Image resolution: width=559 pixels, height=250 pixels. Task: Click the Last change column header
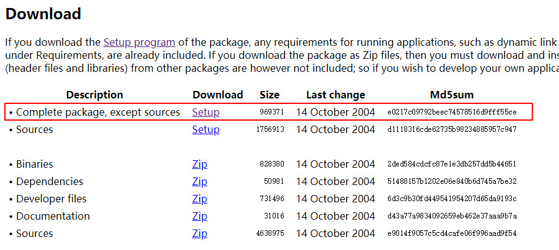tap(335, 95)
